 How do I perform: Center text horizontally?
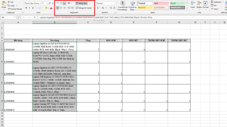click(x=61, y=8)
